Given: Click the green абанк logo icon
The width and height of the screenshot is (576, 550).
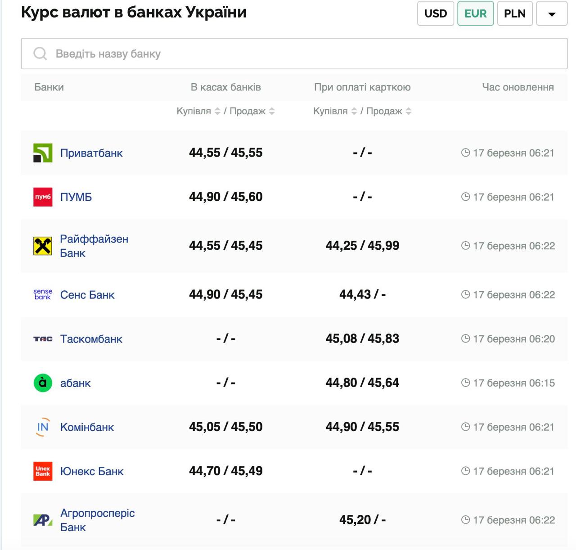Looking at the screenshot, I should [43, 383].
